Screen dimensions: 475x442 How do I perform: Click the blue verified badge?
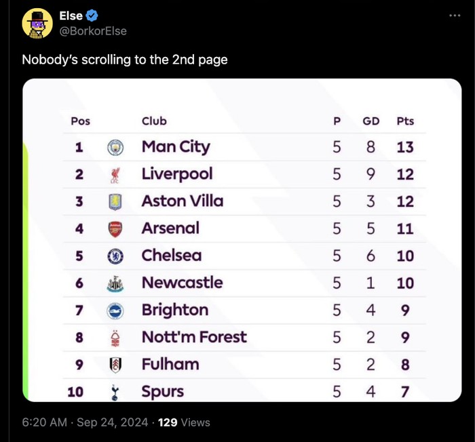[x=92, y=16]
